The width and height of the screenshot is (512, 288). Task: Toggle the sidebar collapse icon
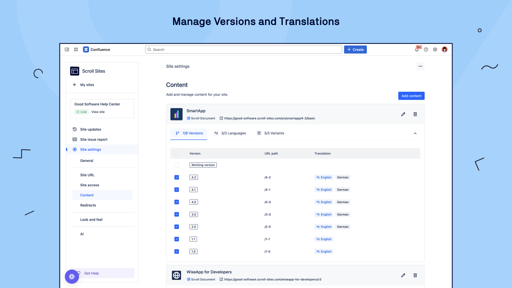coord(67,50)
